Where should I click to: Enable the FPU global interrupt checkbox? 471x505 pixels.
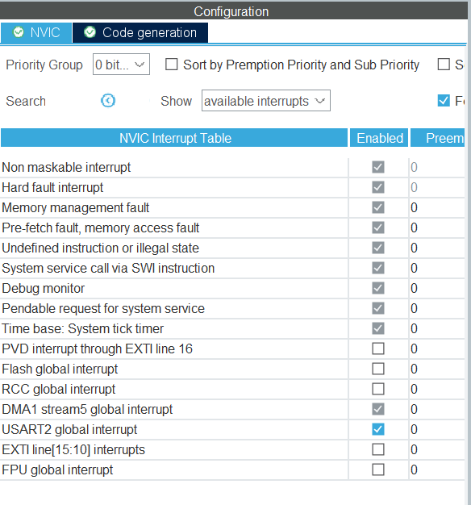pos(378,470)
